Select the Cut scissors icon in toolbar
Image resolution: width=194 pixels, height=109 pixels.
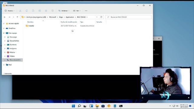20,11
